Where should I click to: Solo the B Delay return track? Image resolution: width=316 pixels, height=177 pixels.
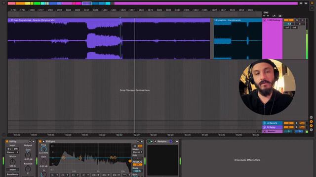tap(296, 127)
